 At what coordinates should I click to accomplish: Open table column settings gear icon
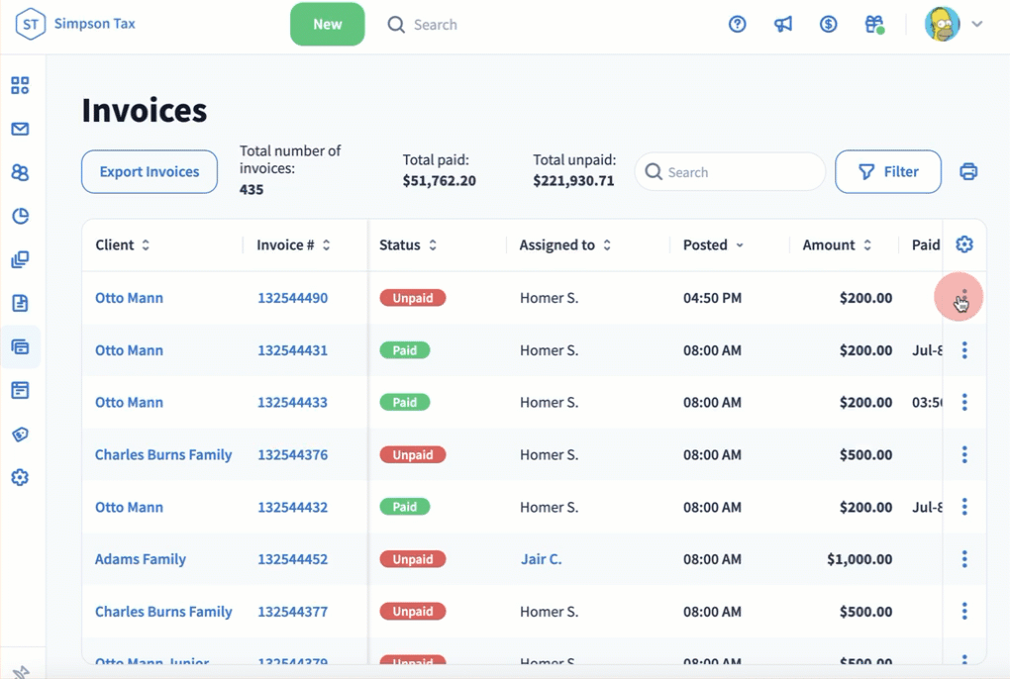click(964, 244)
